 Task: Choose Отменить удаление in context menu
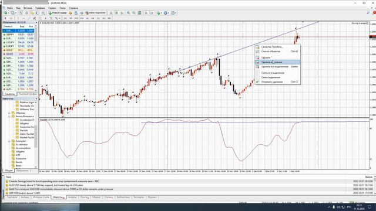(277, 82)
